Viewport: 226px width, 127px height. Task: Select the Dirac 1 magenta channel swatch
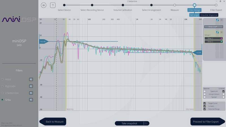click(x=221, y=38)
